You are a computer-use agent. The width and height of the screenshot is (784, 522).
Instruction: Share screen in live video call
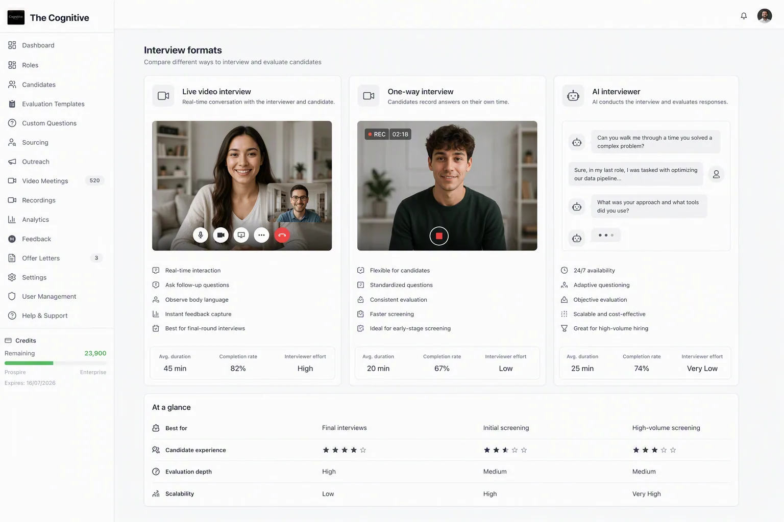[x=241, y=235]
